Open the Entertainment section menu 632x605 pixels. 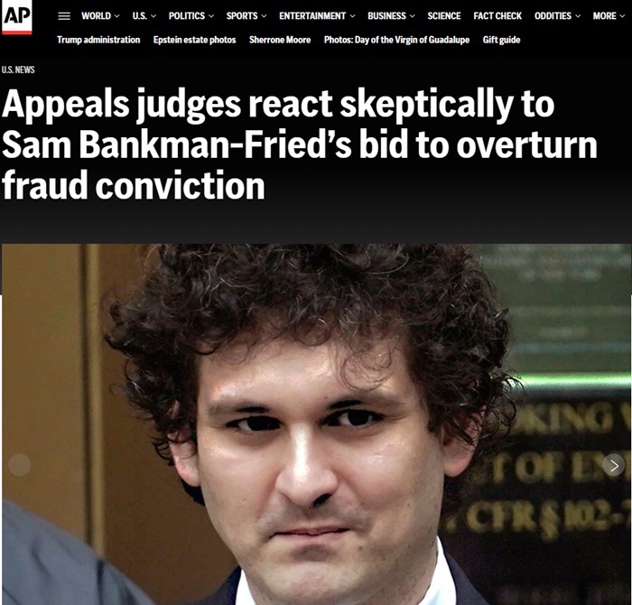point(317,15)
